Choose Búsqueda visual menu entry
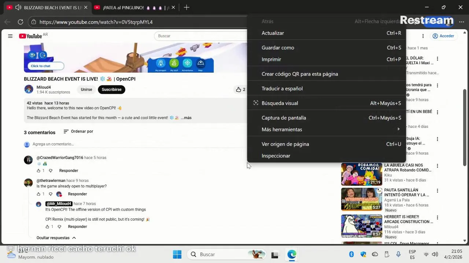 point(326,103)
